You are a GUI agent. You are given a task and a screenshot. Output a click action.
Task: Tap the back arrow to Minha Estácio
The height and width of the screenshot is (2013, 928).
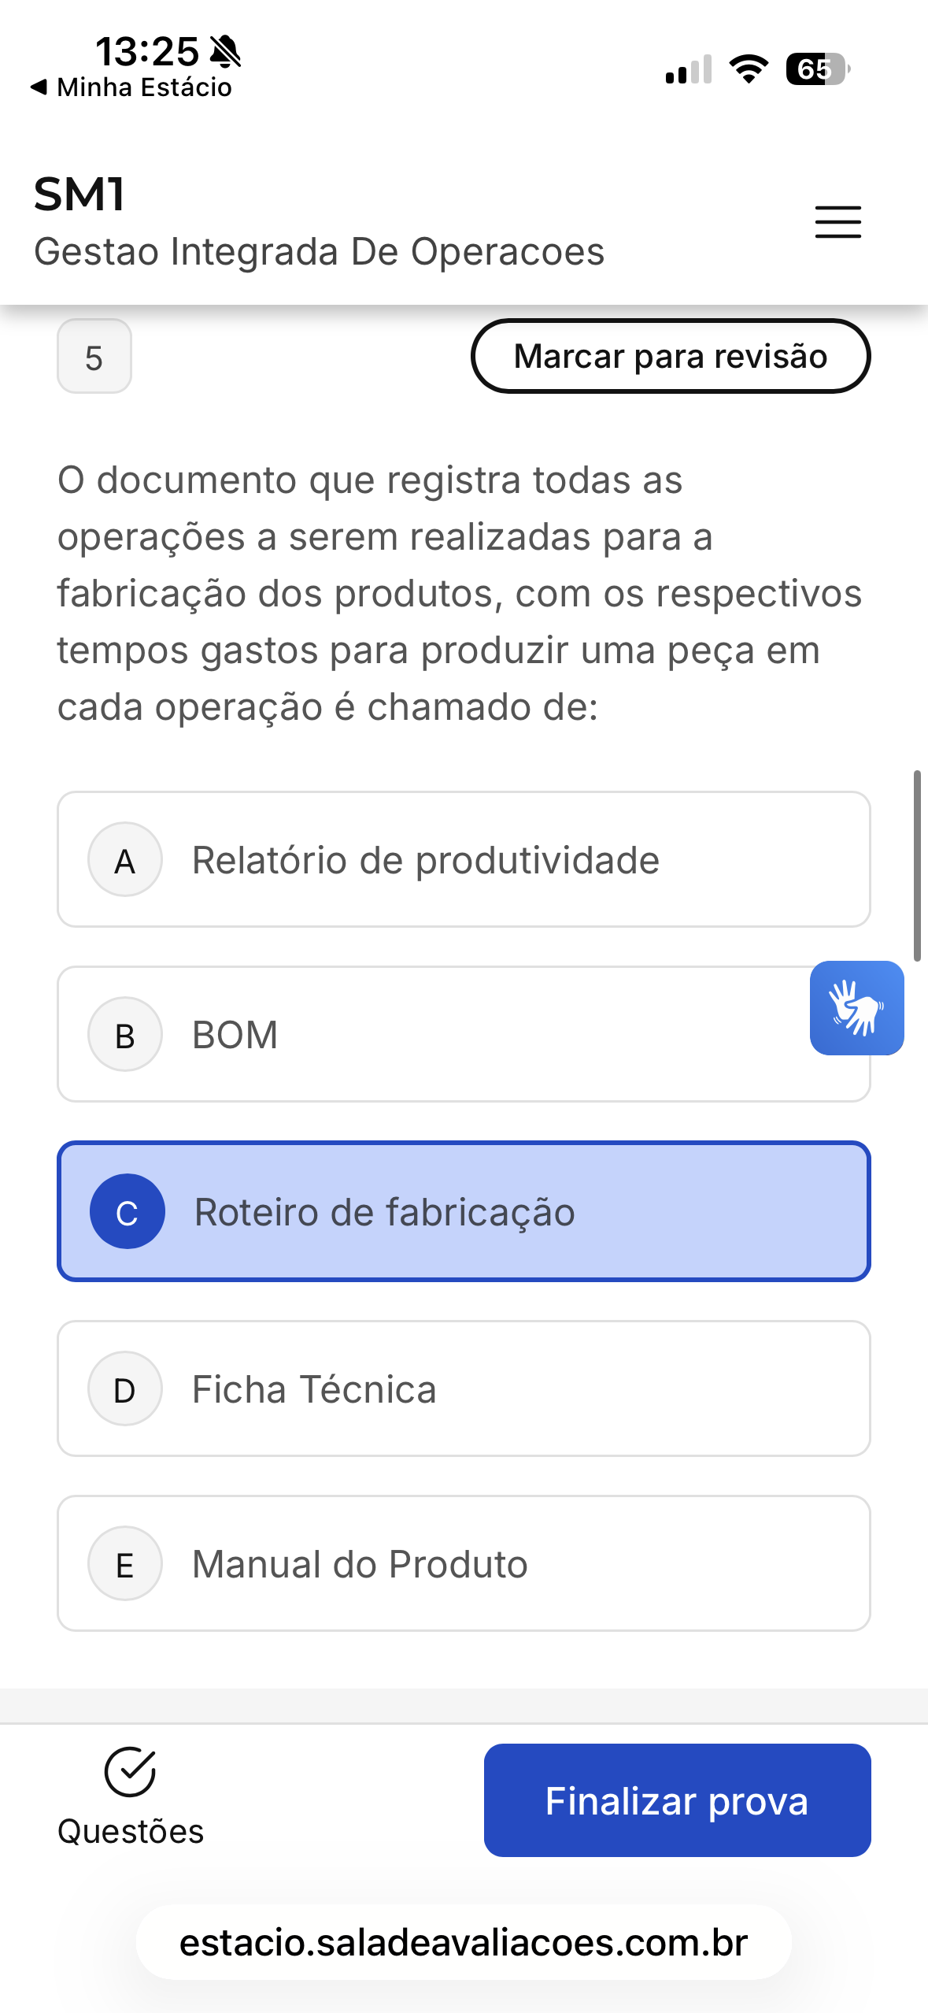point(39,87)
